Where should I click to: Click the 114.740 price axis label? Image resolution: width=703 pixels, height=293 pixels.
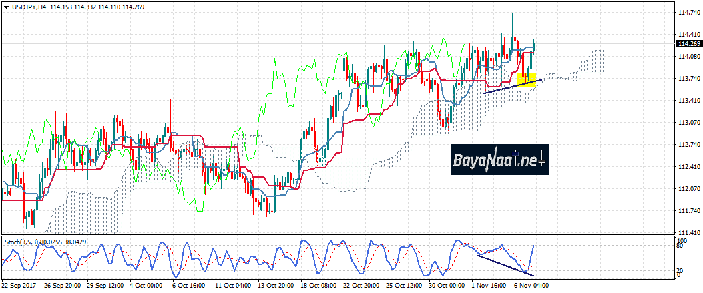tap(688, 13)
